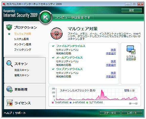Click 手動選択 link under メールアンチウイルス
Screen dimensions: 146x119
pos(111,65)
